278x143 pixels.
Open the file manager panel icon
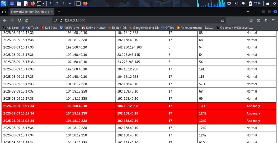click(x=19, y=3)
